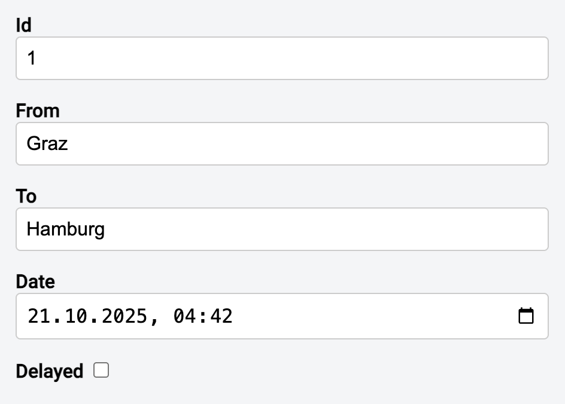Click into the From input field
Viewport: 565px width, 404px height.
(282, 144)
